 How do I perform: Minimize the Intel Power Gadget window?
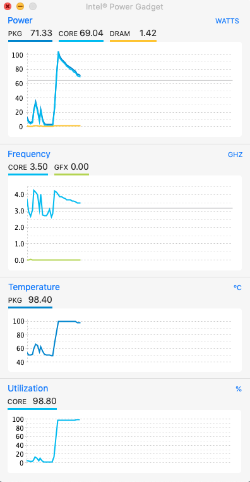(x=20, y=6)
